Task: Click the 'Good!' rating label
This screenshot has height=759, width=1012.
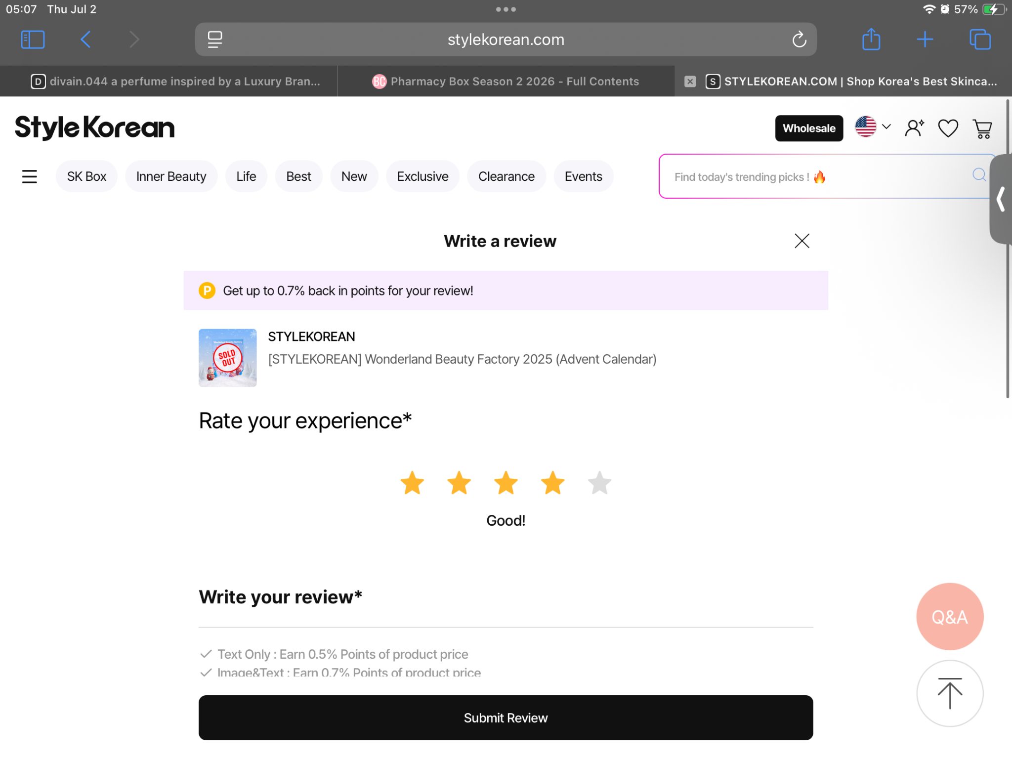Action: point(506,520)
